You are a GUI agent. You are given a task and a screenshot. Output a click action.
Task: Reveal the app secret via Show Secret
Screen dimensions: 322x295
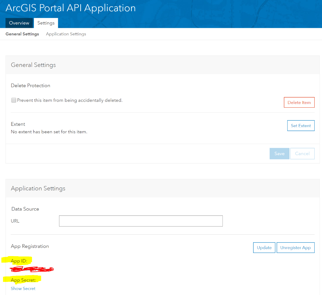[x=23, y=288]
